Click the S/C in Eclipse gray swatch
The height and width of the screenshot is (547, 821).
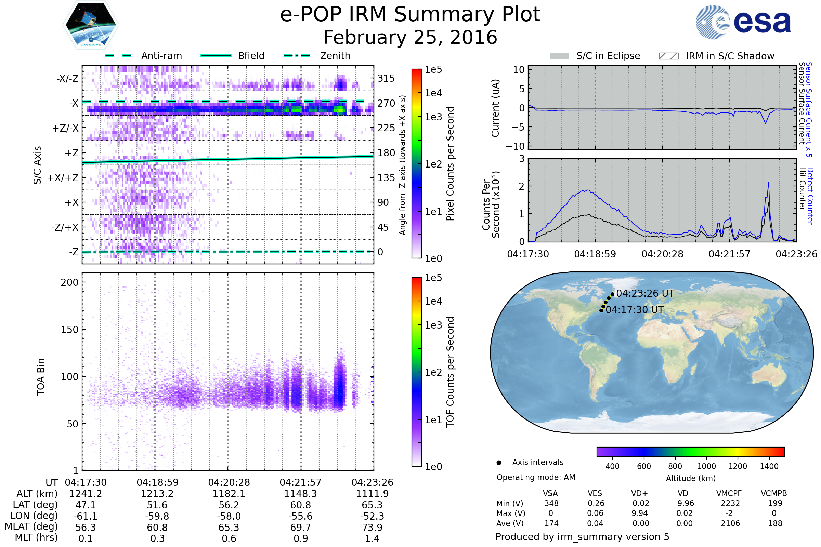[559, 56]
